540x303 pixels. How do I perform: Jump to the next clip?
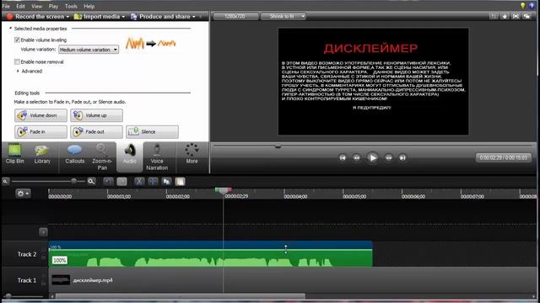[x=402, y=157]
